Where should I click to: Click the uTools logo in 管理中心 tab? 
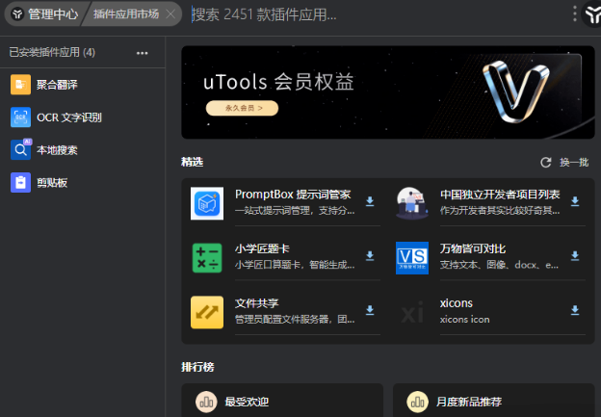click(17, 14)
